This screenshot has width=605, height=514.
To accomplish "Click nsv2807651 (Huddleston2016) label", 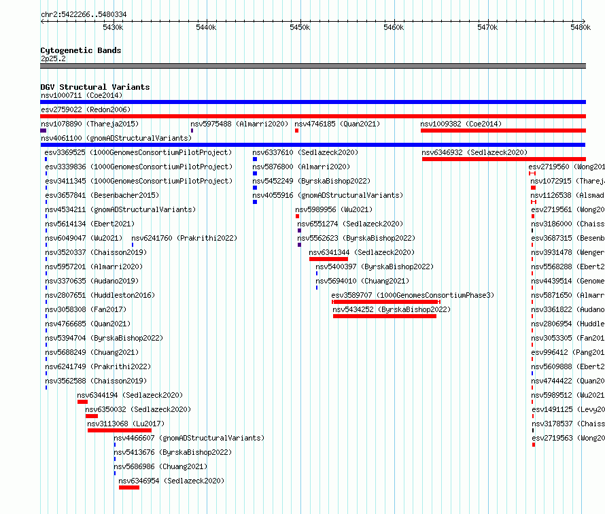I will click(x=100, y=295).
